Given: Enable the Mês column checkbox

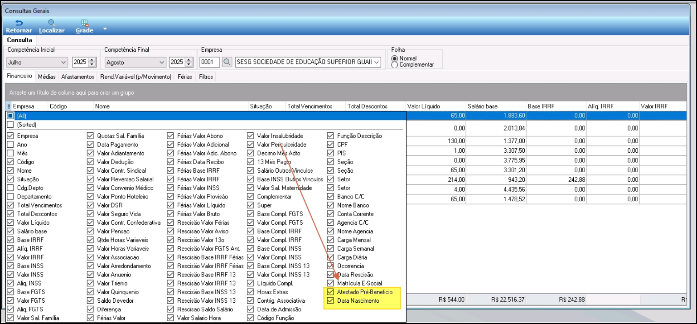Looking at the screenshot, I should 10,153.
